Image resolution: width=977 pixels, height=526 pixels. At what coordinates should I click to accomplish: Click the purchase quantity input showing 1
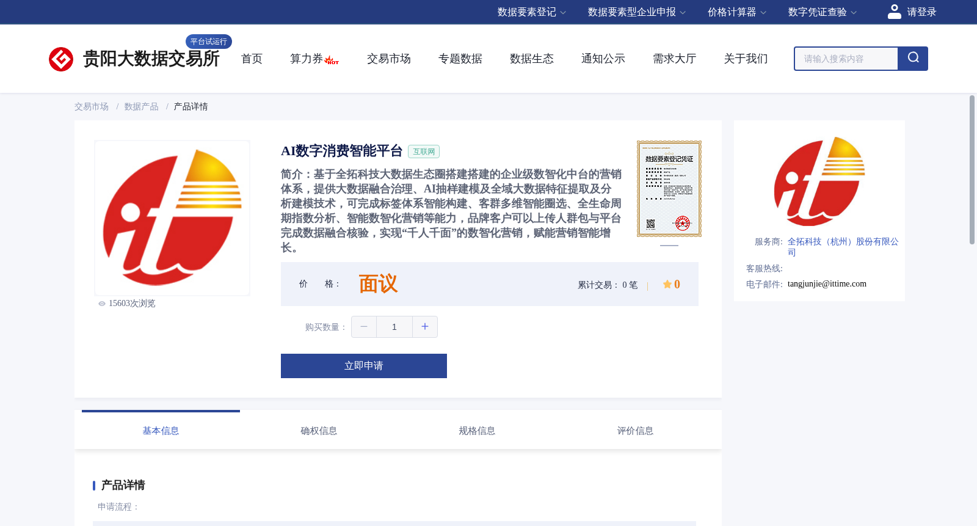[394, 327]
